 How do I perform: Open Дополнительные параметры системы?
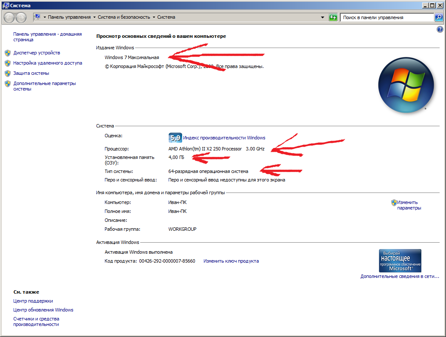point(45,86)
